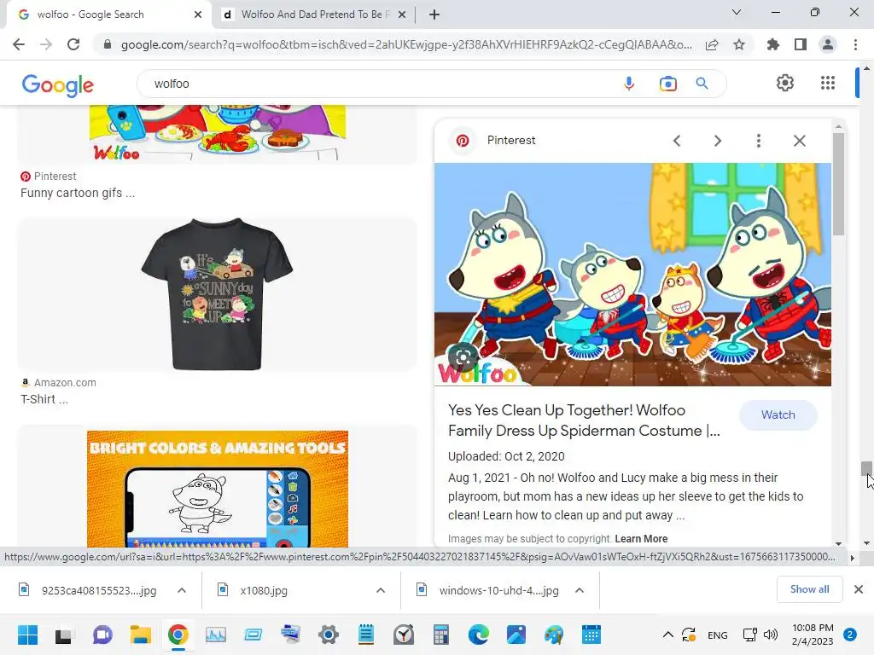Show all downloads
This screenshot has height=655, width=874.
[809, 589]
